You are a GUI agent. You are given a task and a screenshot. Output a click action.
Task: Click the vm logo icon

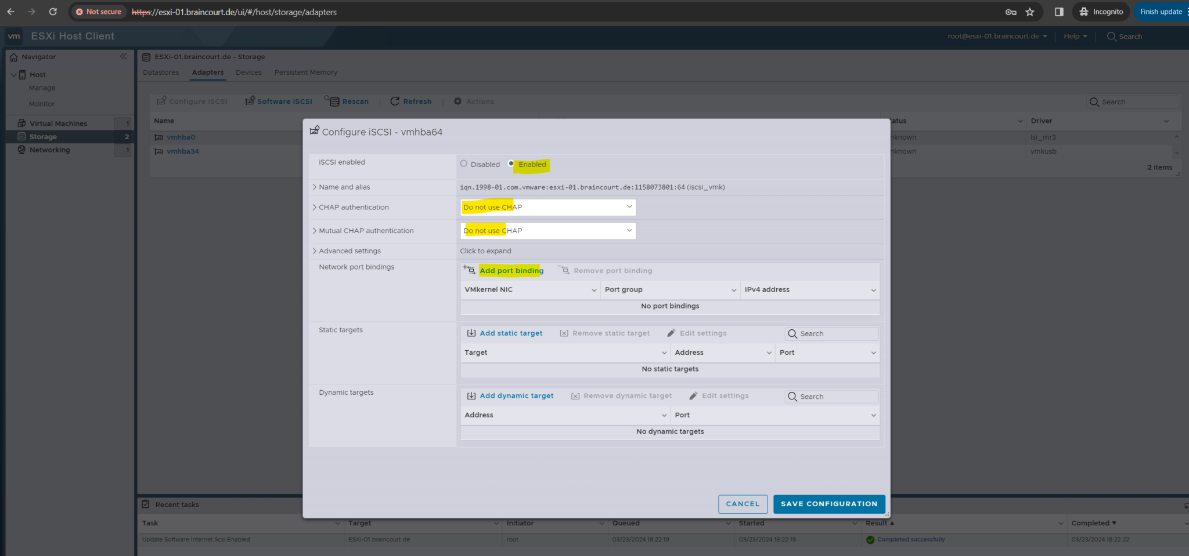pos(14,36)
